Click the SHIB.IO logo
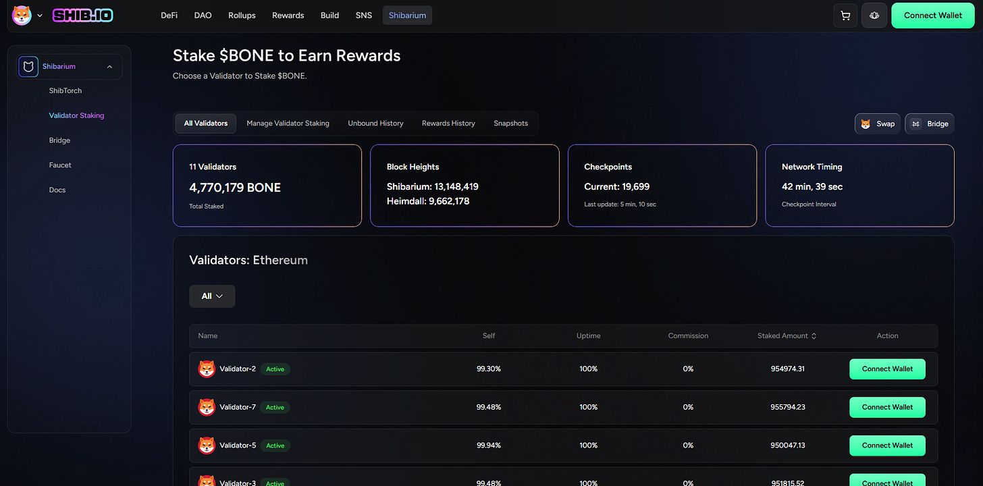 point(83,15)
